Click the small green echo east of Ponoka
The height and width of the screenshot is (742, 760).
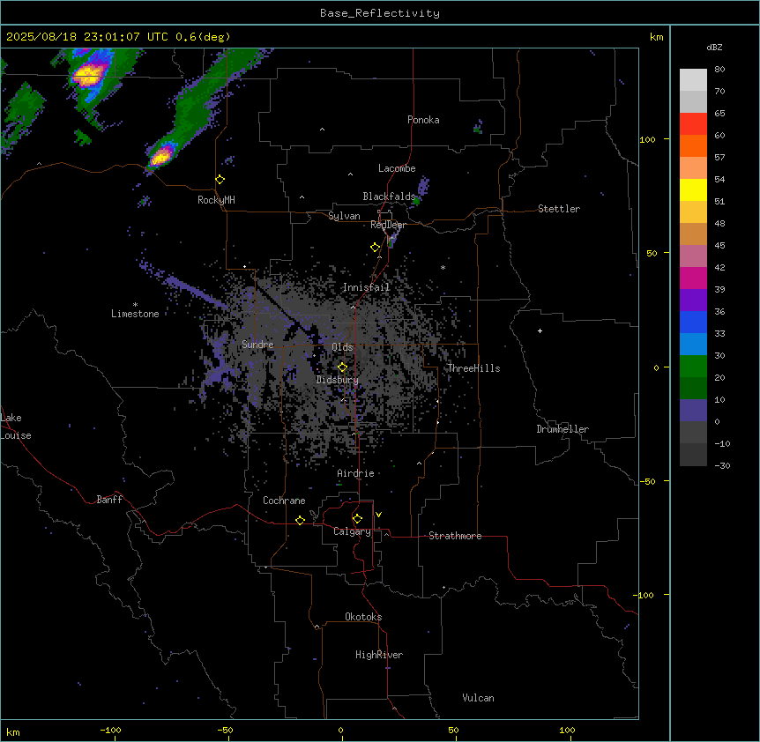478,128
